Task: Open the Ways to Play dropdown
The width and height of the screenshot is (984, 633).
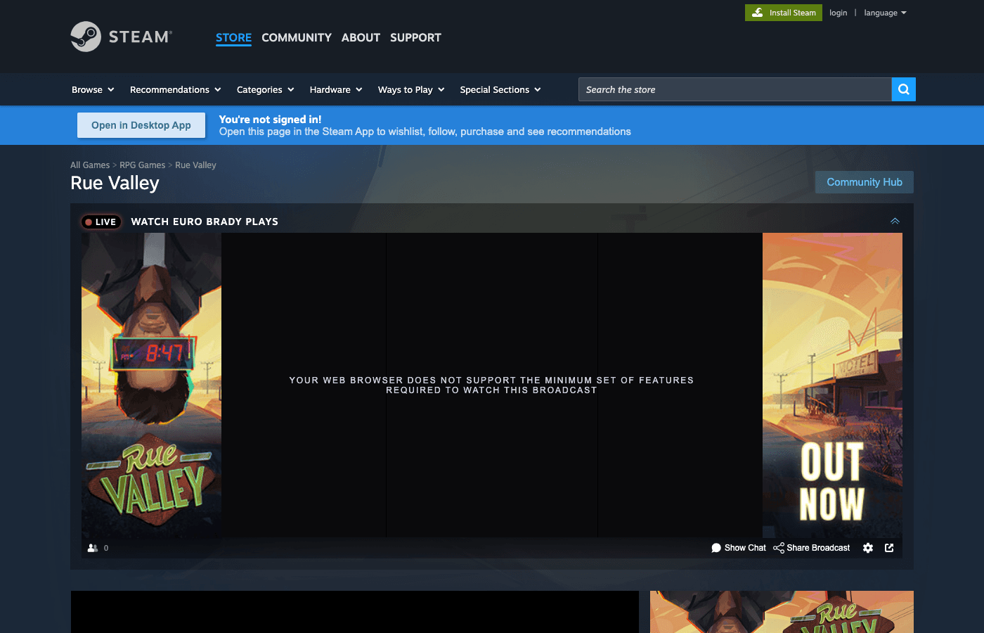Action: 411,89
